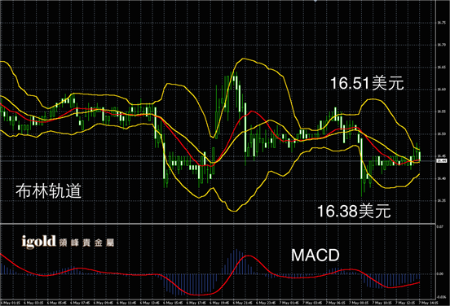
Task: Click the 7 May 14:15 time label
Action: click(429, 303)
